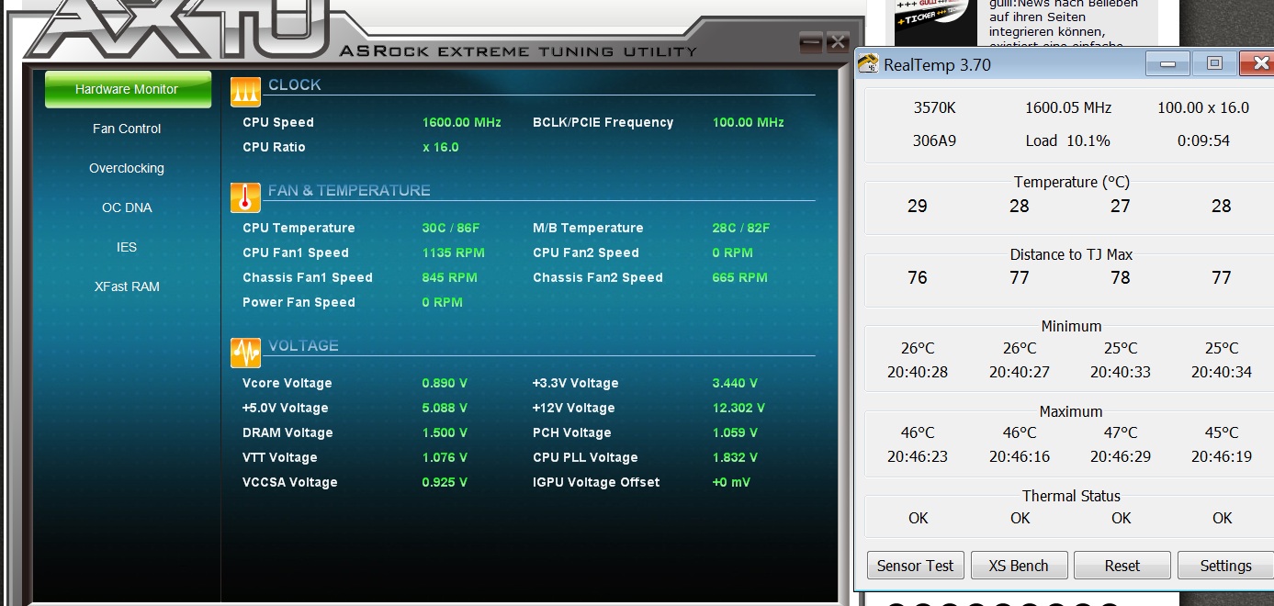Click the Power Fan Speed 0 RPM value
The width and height of the screenshot is (1274, 606).
[443, 302]
